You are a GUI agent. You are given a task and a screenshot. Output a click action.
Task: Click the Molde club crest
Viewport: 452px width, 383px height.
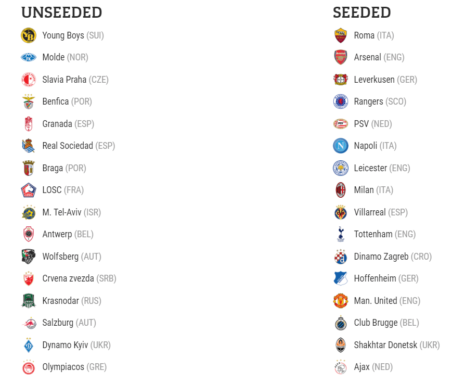pos(29,57)
